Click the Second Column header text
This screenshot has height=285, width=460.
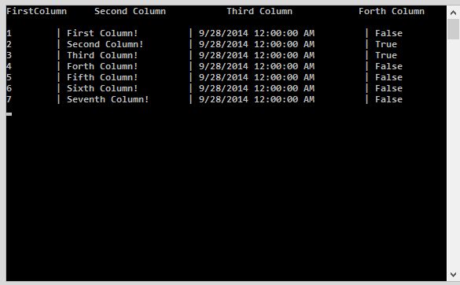tap(130, 12)
